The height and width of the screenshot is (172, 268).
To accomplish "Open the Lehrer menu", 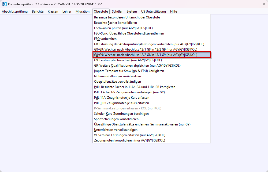I will point(67,12).
